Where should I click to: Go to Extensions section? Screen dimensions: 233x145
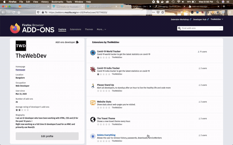pos(75,29)
